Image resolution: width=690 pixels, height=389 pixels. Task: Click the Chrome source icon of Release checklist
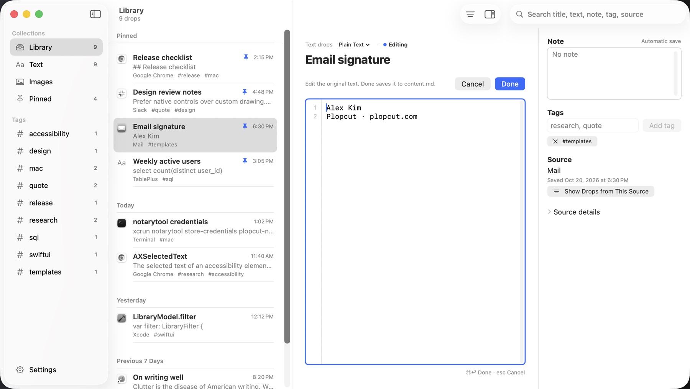[x=122, y=59]
